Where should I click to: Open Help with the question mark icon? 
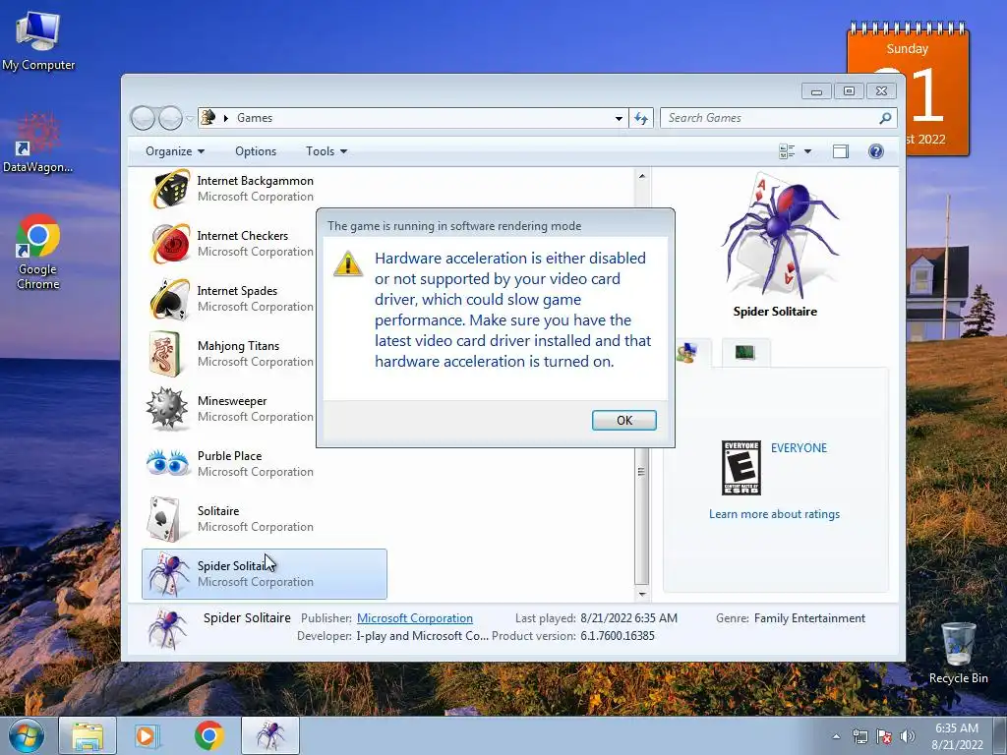pos(876,151)
